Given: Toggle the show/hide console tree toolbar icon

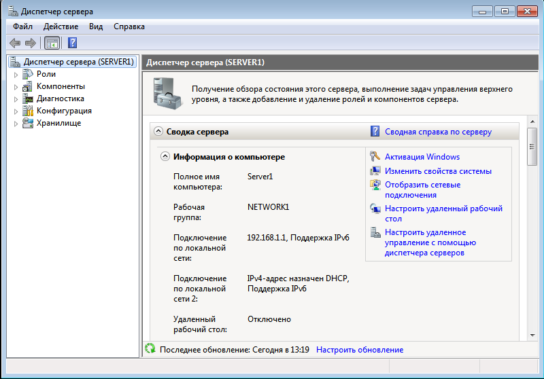Looking at the screenshot, I should (x=52, y=43).
